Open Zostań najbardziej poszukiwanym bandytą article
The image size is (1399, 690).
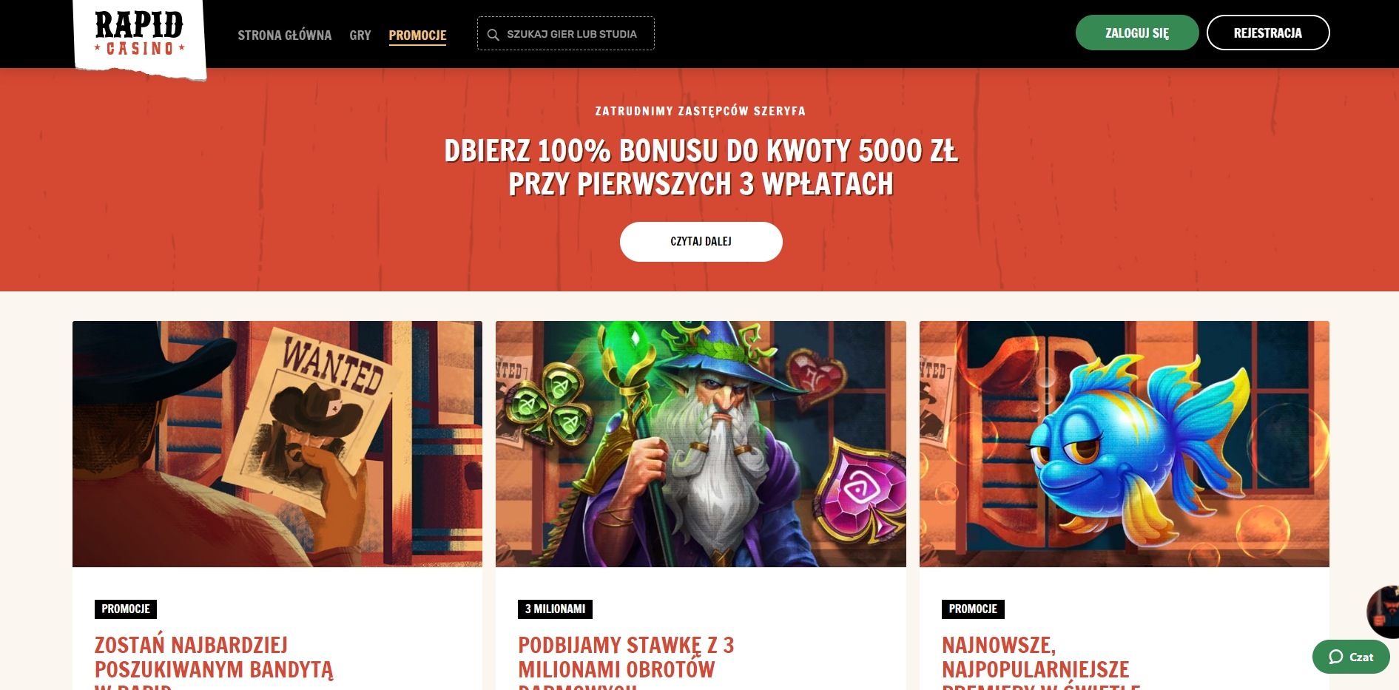[x=214, y=661]
